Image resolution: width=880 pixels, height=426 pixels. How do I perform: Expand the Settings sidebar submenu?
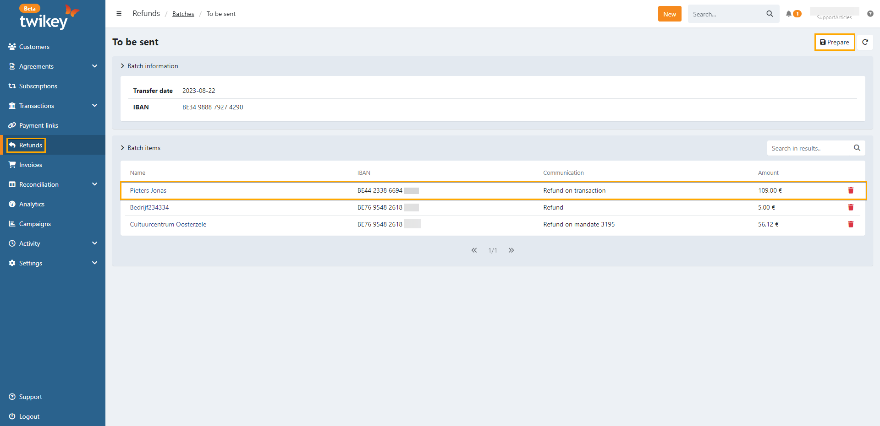pos(94,263)
